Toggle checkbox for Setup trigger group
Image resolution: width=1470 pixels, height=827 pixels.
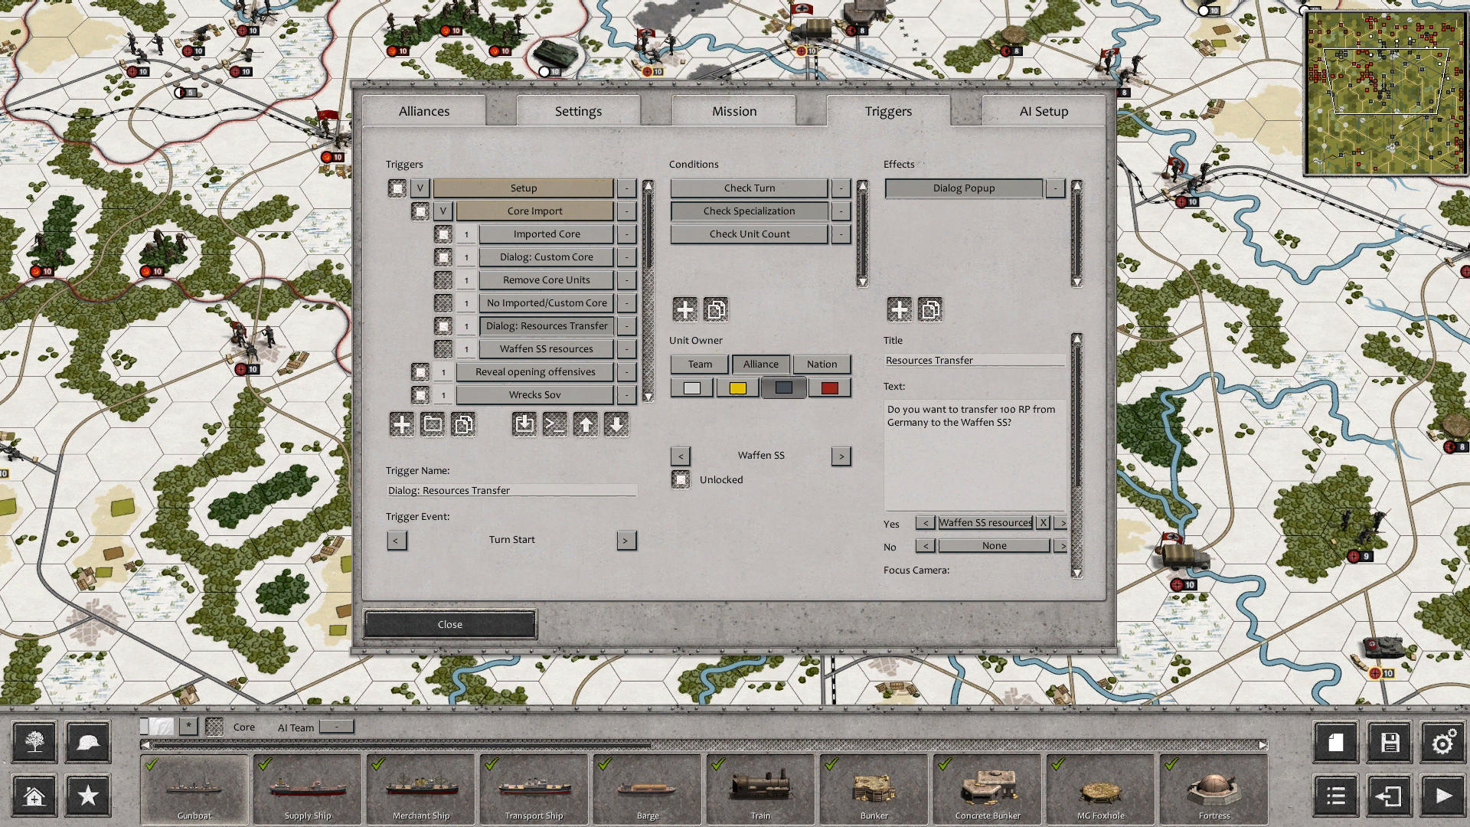coord(397,188)
